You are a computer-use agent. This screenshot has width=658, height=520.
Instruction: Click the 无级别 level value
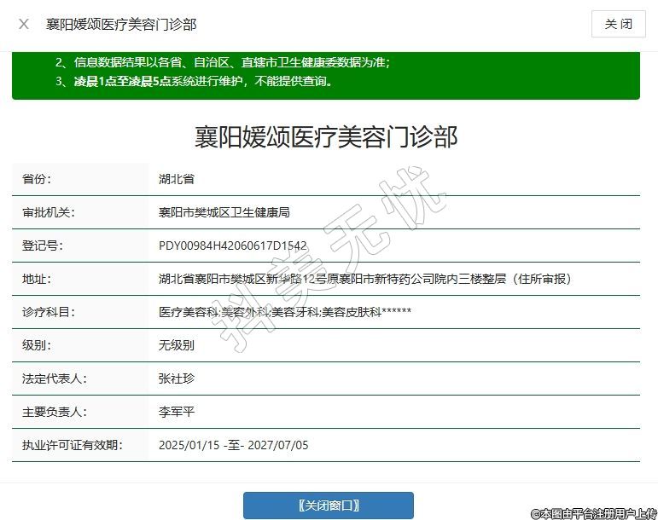click(177, 345)
